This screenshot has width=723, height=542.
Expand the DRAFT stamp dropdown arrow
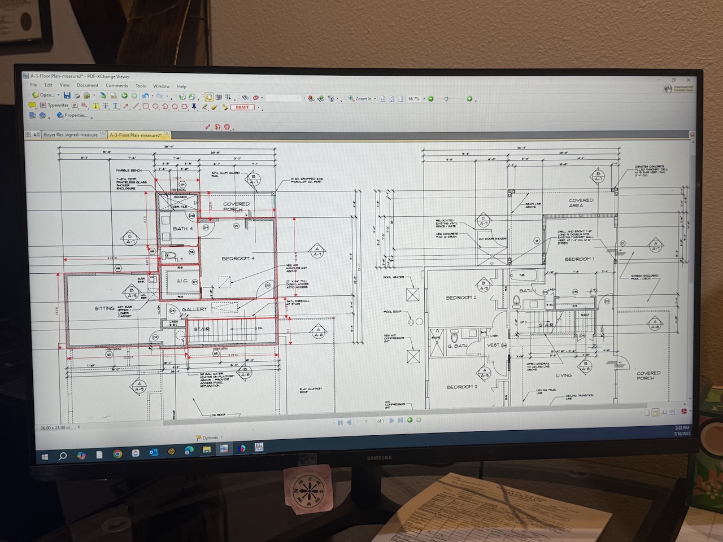[258, 107]
